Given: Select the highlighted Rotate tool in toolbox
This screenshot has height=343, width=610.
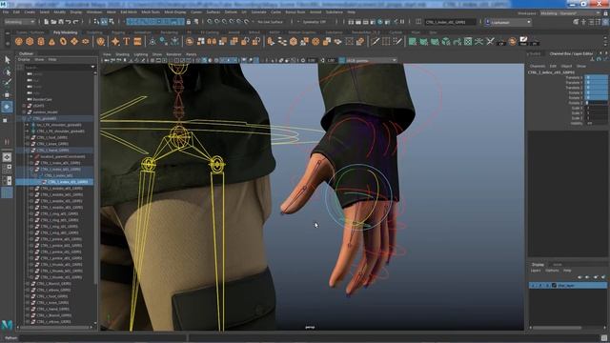Looking at the screenshot, I should pos(7,107).
